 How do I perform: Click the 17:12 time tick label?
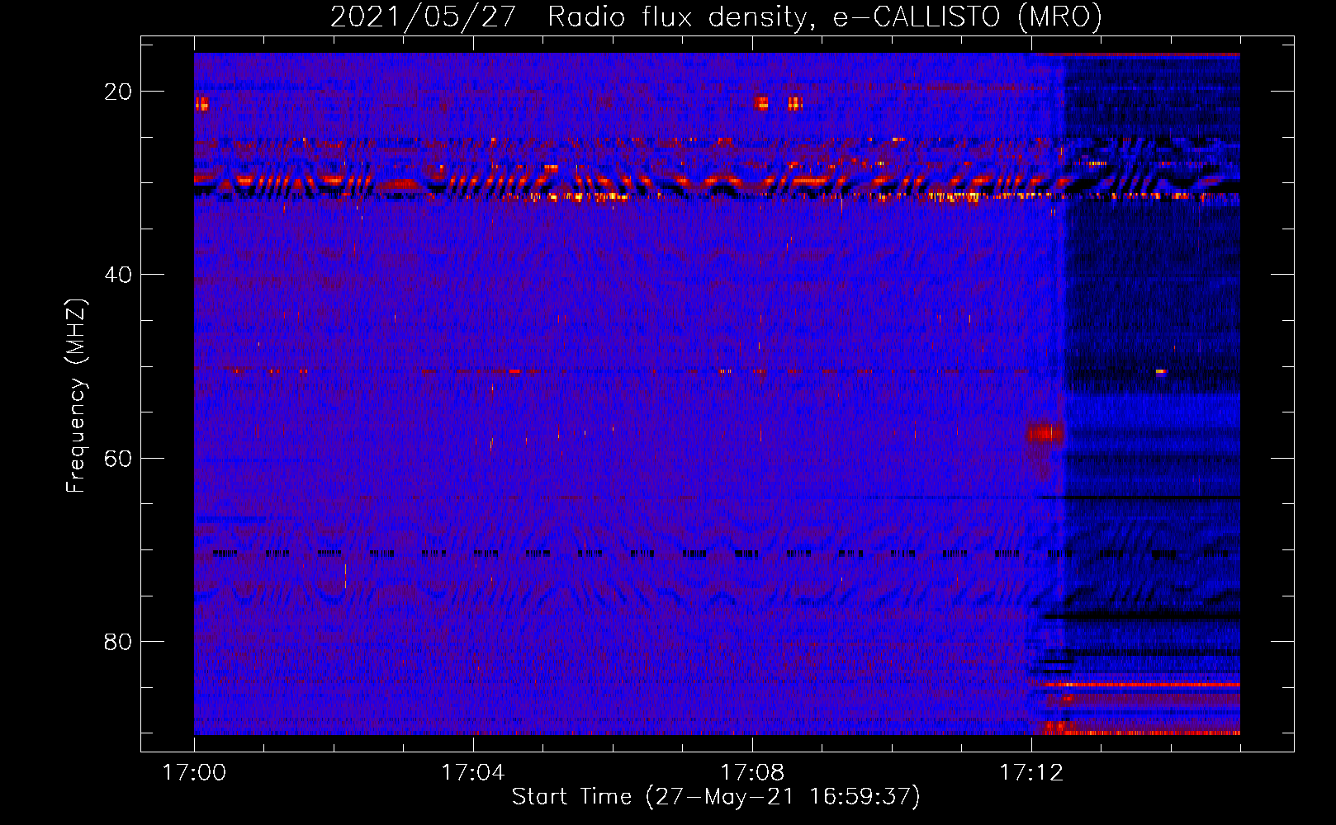(x=1030, y=773)
